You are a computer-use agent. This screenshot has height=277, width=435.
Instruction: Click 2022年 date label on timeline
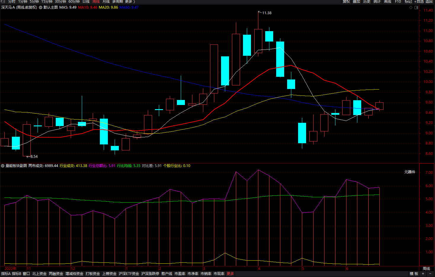pos(10,269)
